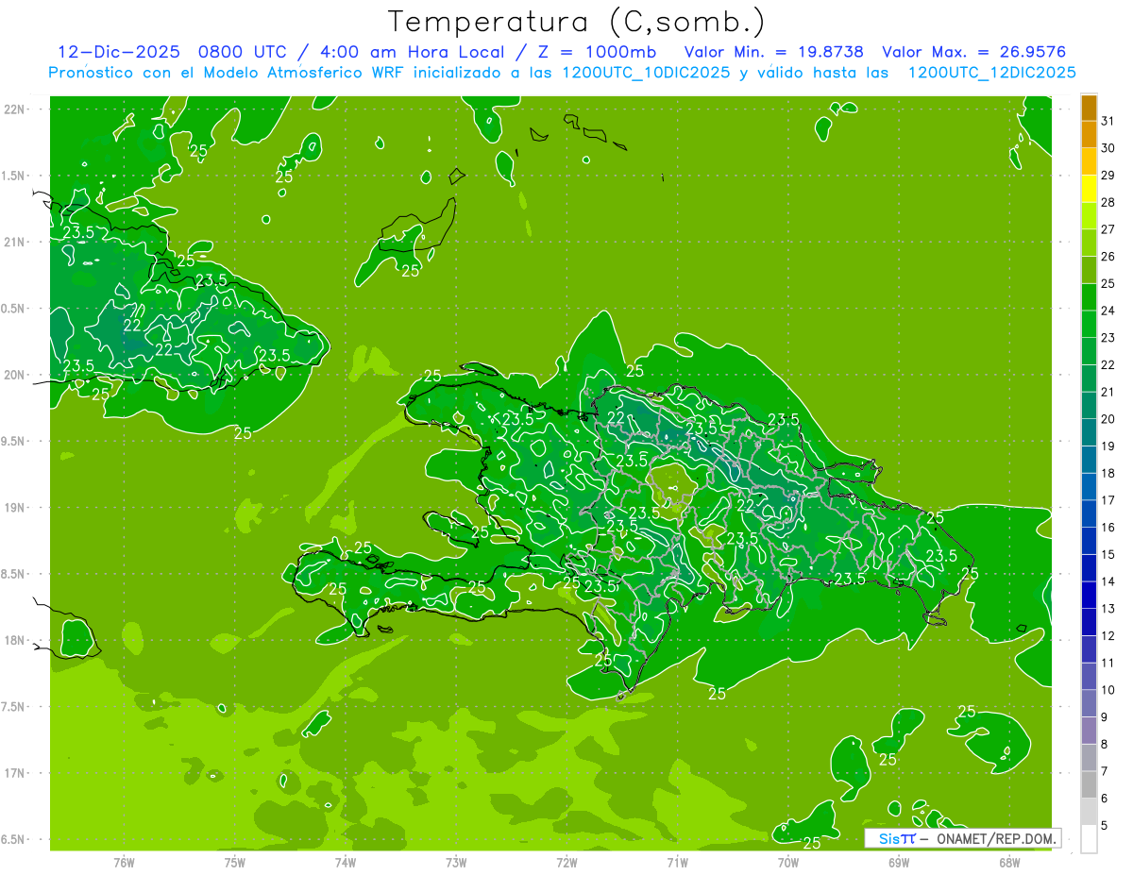Viewport: 1133px width, 875px height.
Task: Click the legend scale value 30
Action: (1108, 148)
